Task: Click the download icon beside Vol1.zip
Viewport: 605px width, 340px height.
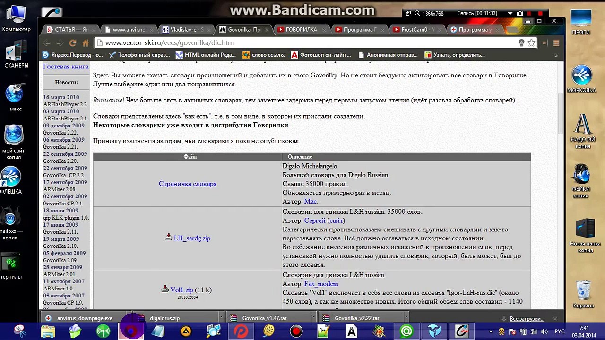Action: [165, 289]
